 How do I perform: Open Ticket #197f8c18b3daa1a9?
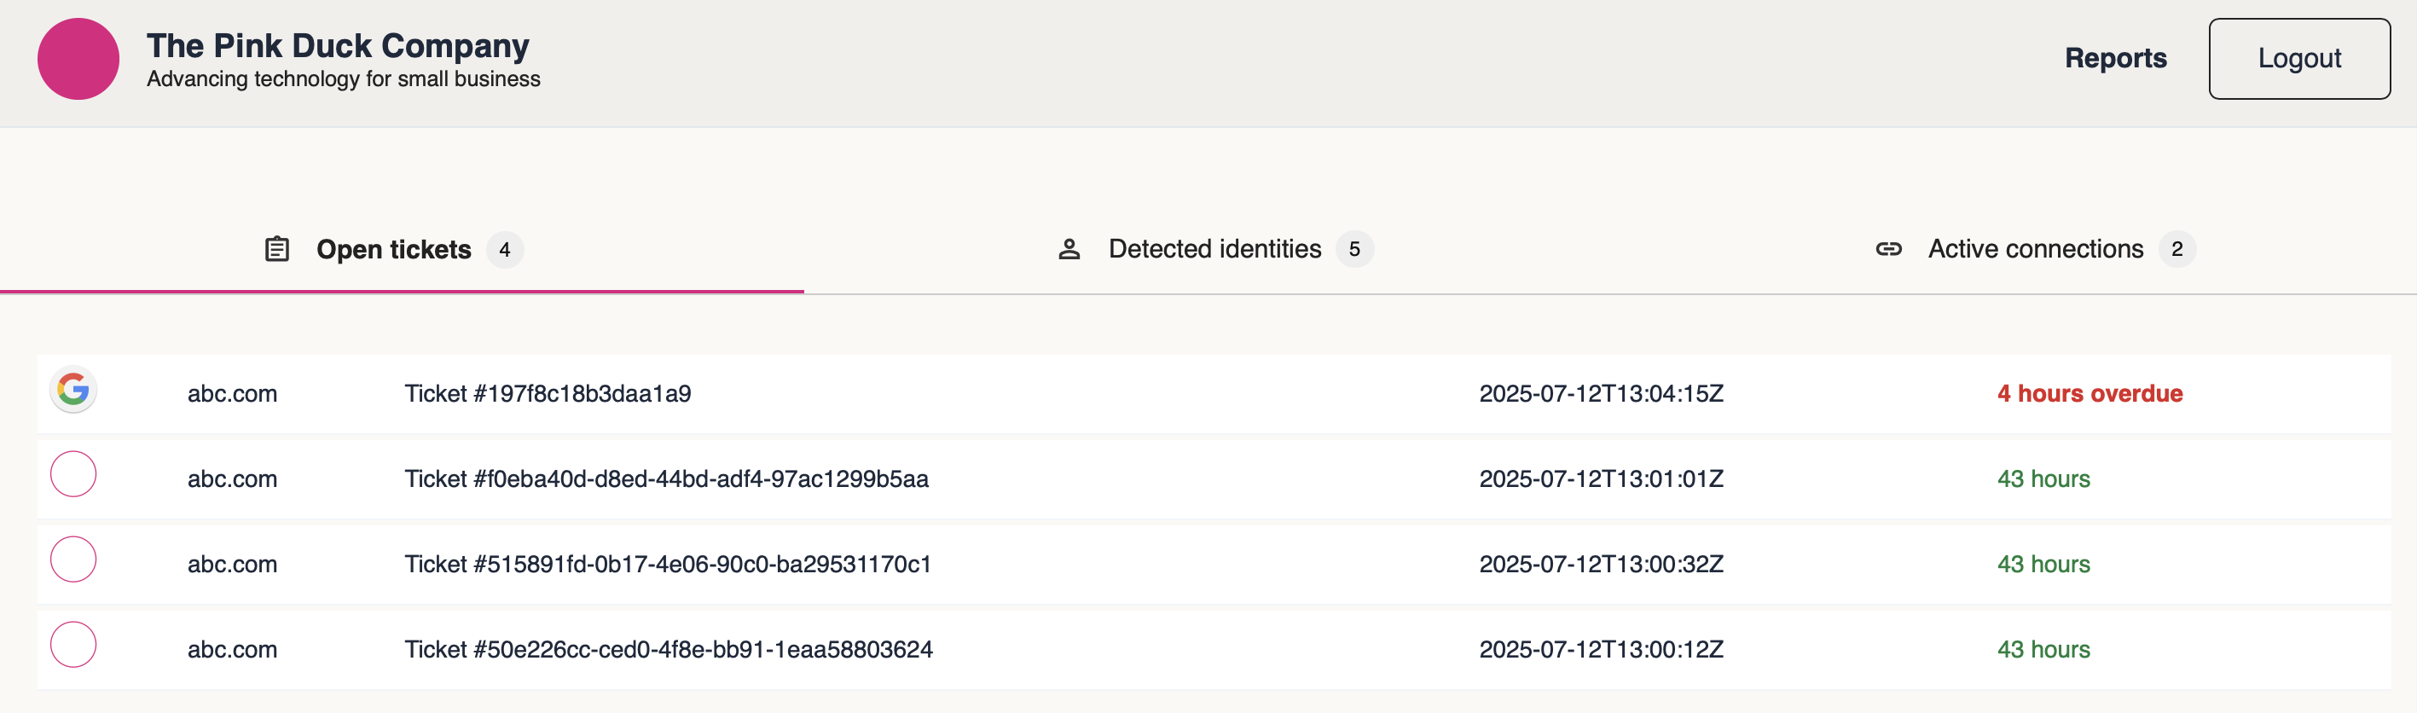click(547, 394)
